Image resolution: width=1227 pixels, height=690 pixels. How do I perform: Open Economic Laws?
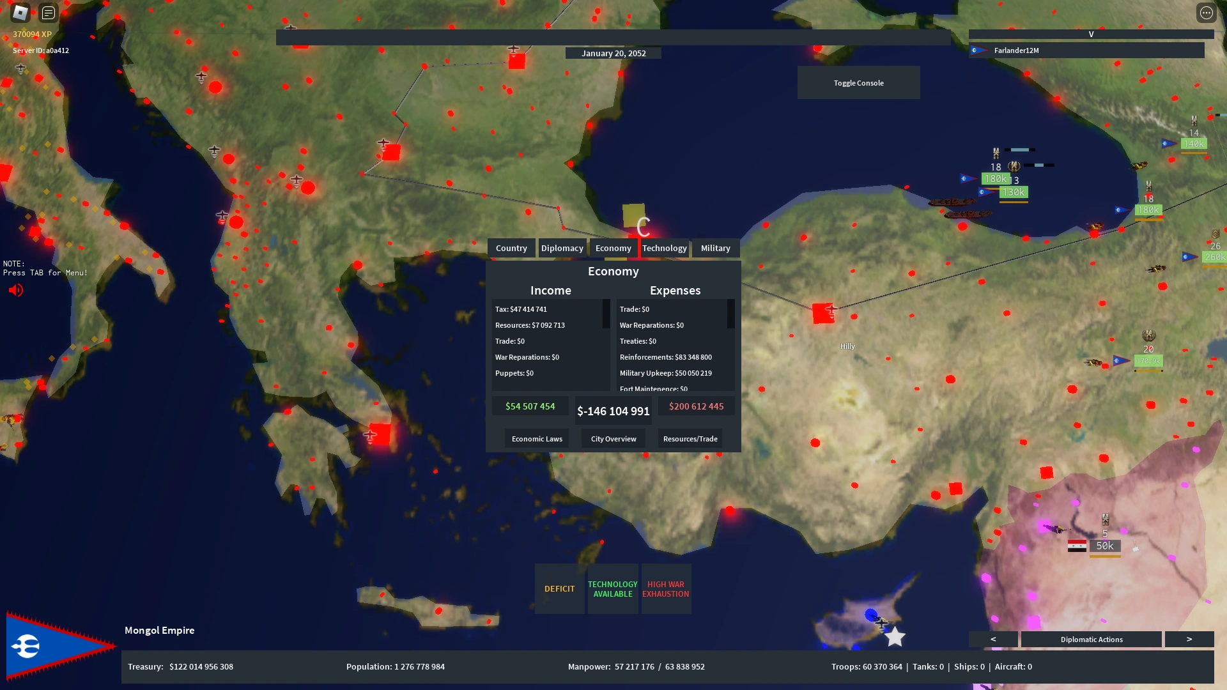tap(537, 439)
